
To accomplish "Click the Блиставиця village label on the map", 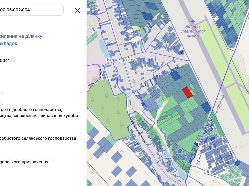I will point(121,60).
